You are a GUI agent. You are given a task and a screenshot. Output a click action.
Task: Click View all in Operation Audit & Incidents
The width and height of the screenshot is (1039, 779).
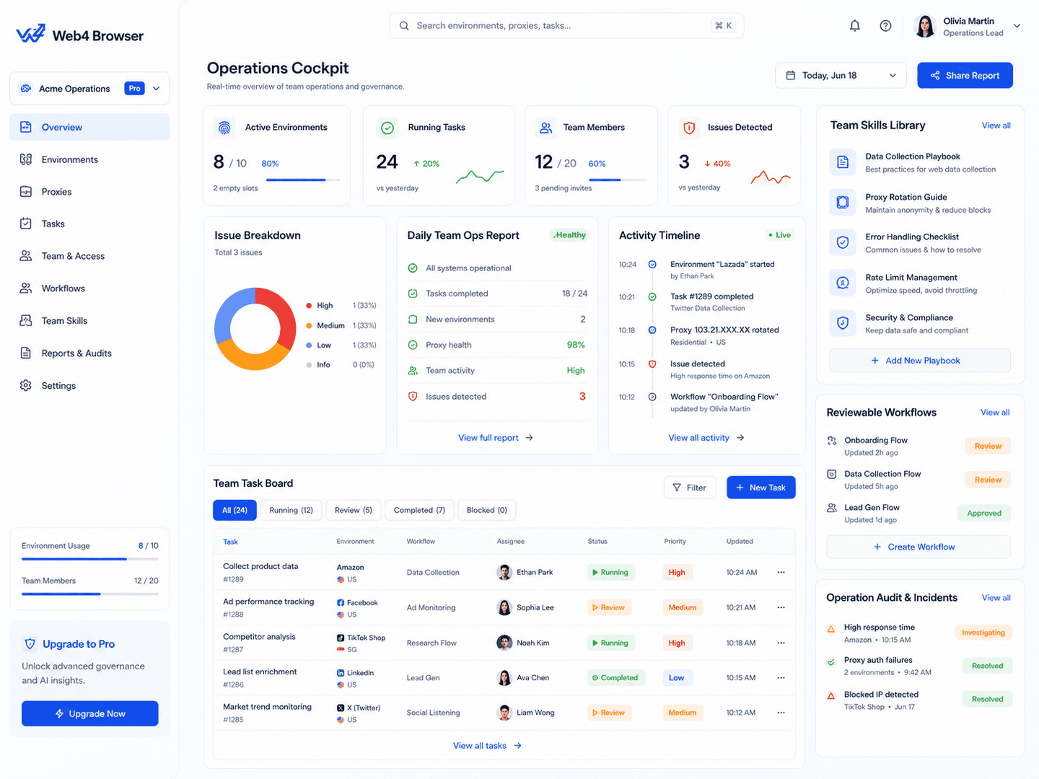coord(996,598)
